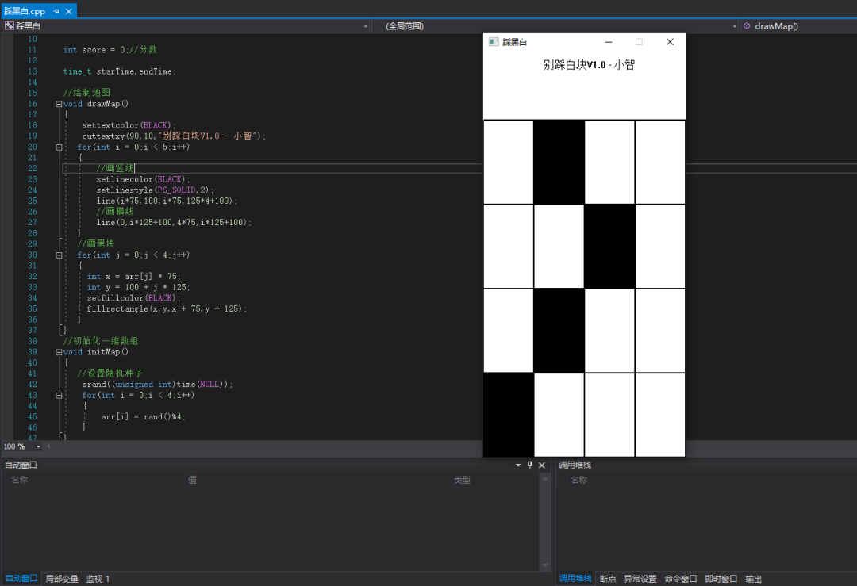
Task: Close the 自动窗口 panel
Action: (542, 465)
